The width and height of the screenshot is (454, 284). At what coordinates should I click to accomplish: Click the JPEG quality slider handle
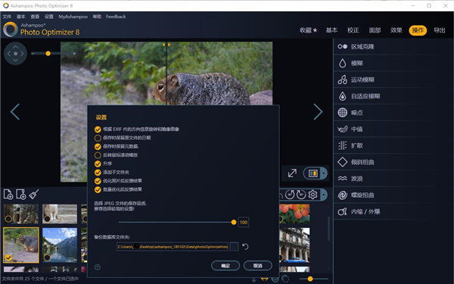click(x=234, y=222)
